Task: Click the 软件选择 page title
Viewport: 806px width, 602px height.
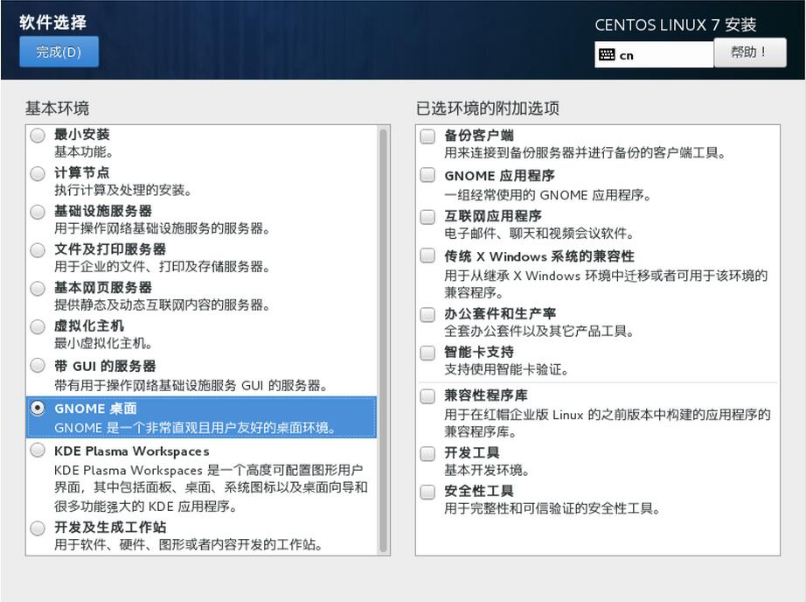Action: [53, 22]
